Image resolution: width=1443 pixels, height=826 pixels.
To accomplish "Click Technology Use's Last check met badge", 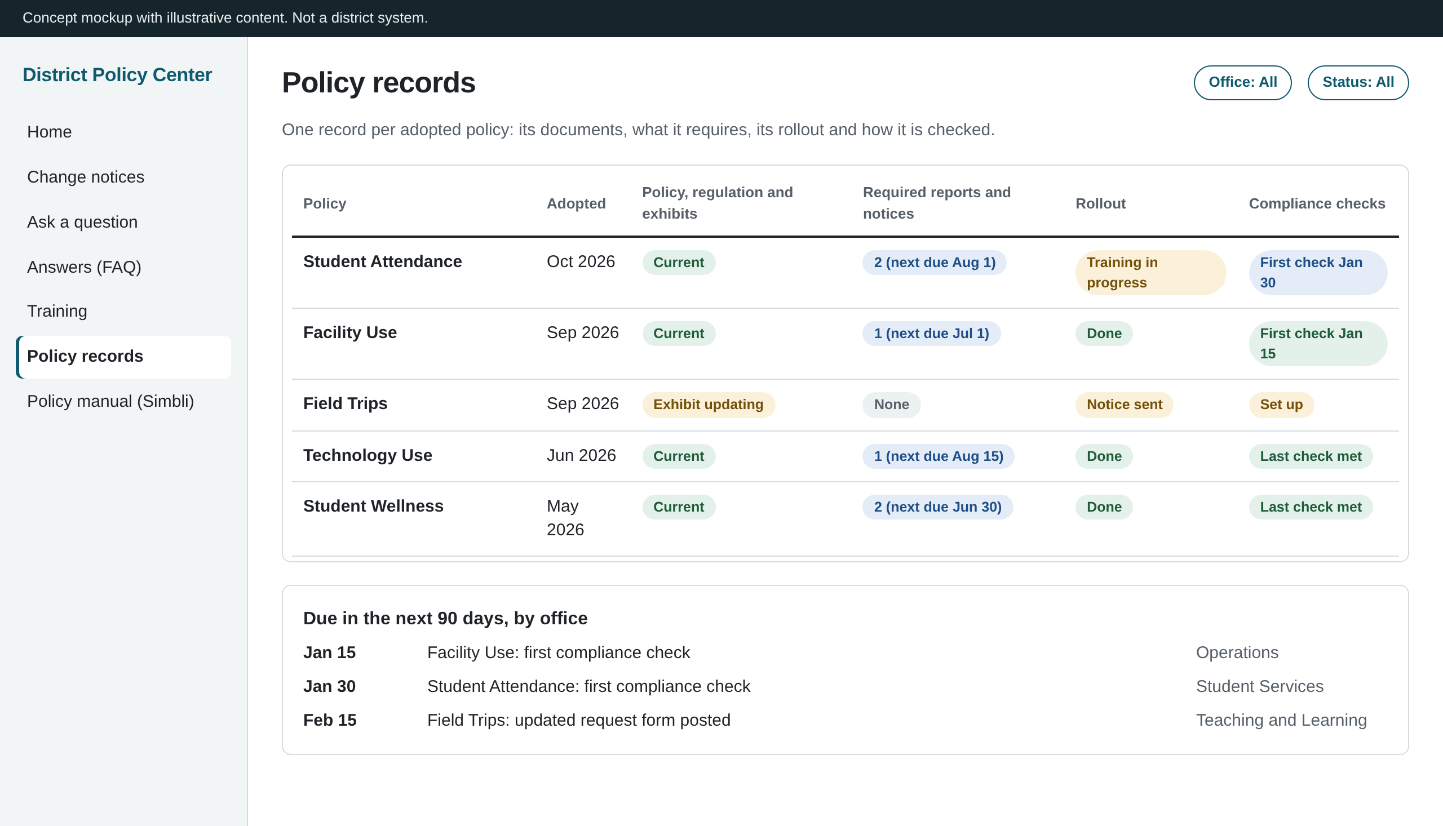I will pyautogui.click(x=1310, y=456).
